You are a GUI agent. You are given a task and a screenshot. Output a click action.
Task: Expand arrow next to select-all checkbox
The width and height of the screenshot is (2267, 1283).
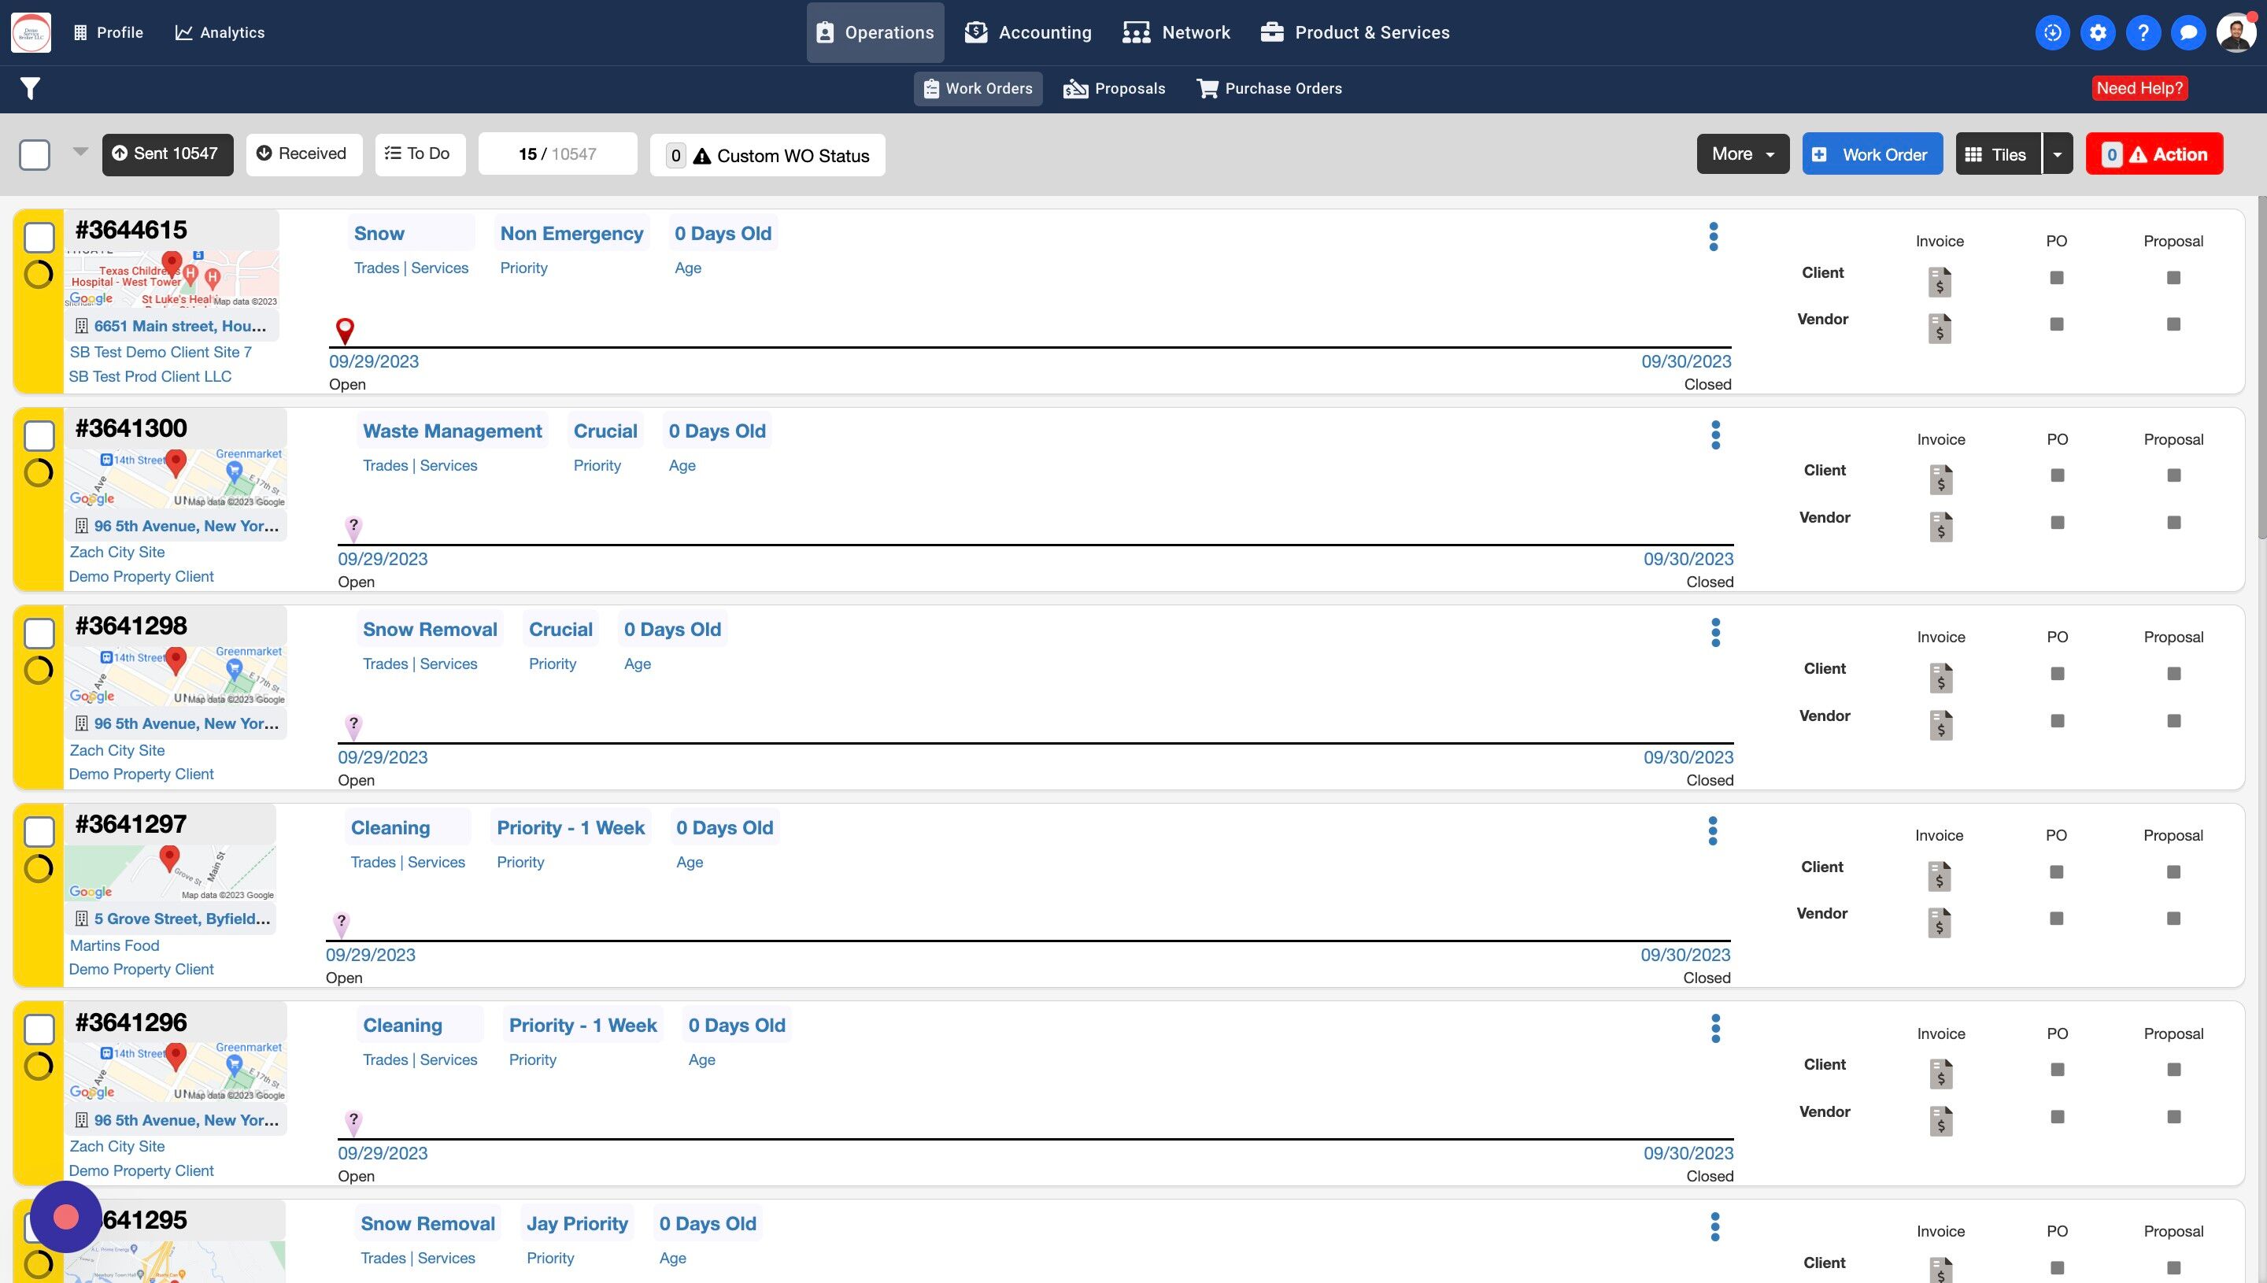[80, 152]
